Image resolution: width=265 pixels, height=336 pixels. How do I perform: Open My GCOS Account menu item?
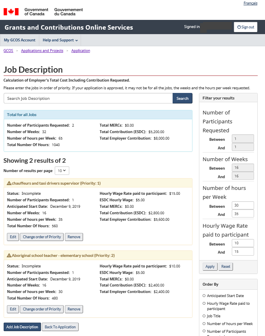(x=19, y=40)
